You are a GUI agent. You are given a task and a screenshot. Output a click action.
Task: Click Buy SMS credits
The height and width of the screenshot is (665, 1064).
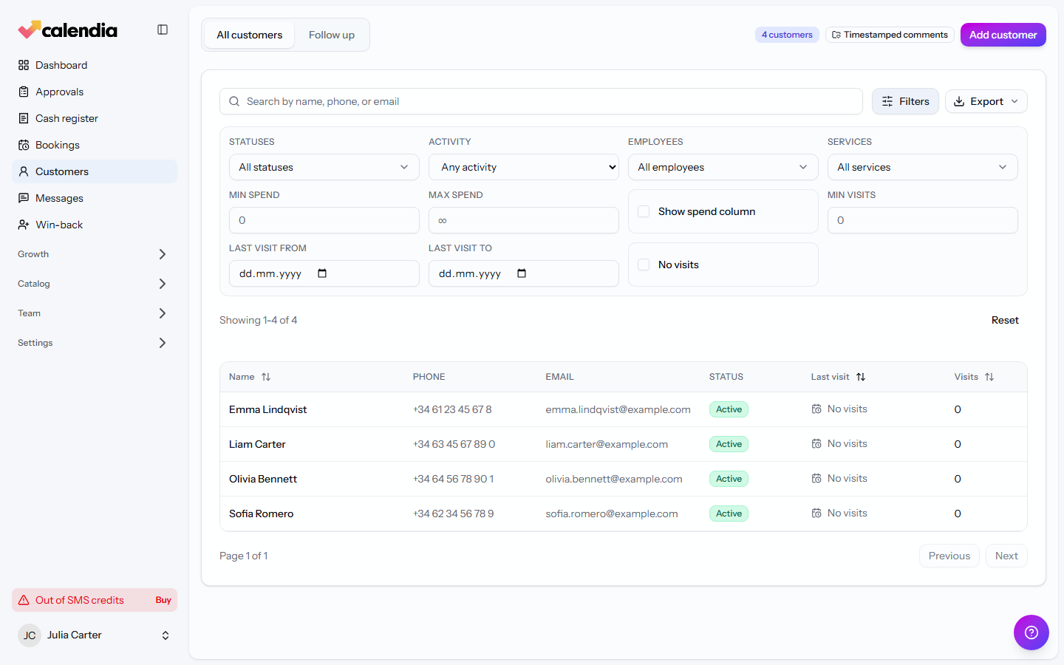[x=163, y=600]
